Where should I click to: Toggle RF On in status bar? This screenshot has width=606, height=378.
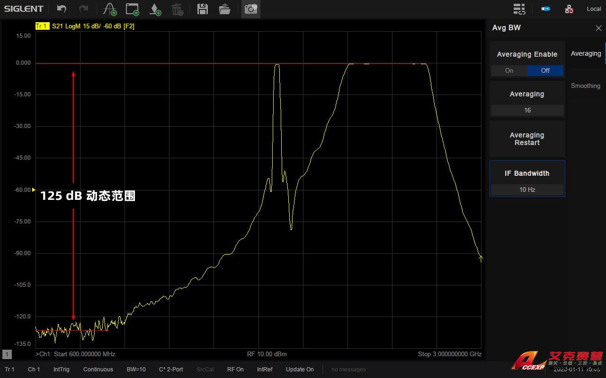[235, 369]
